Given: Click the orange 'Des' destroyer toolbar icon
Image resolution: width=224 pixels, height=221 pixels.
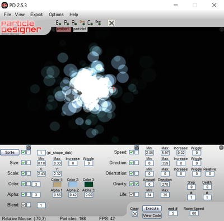Looking at the screenshot, I should (82, 23).
